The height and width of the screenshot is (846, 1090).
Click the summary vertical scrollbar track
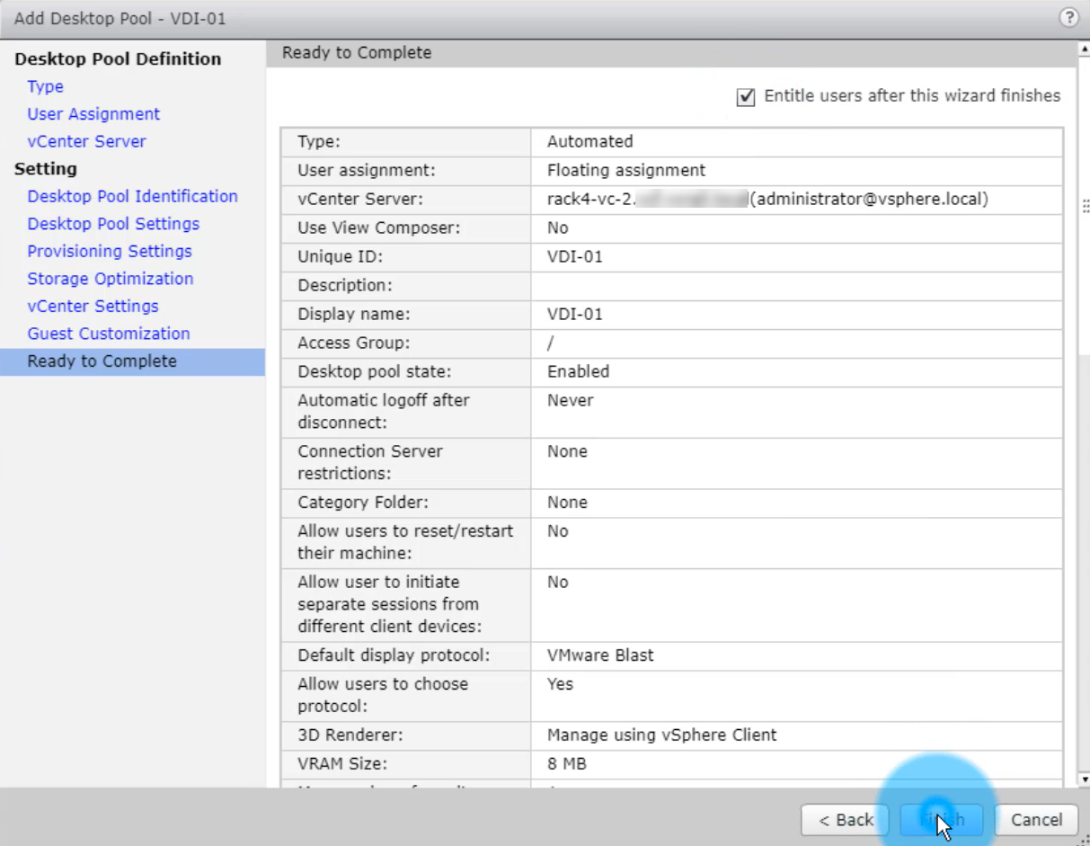pos(1084,539)
